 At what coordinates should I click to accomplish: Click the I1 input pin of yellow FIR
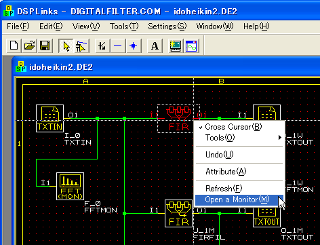[154, 210]
